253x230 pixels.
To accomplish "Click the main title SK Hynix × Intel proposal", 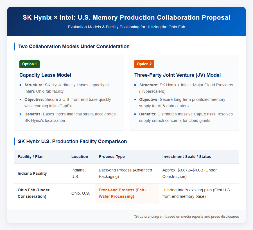I will coord(126,18).
